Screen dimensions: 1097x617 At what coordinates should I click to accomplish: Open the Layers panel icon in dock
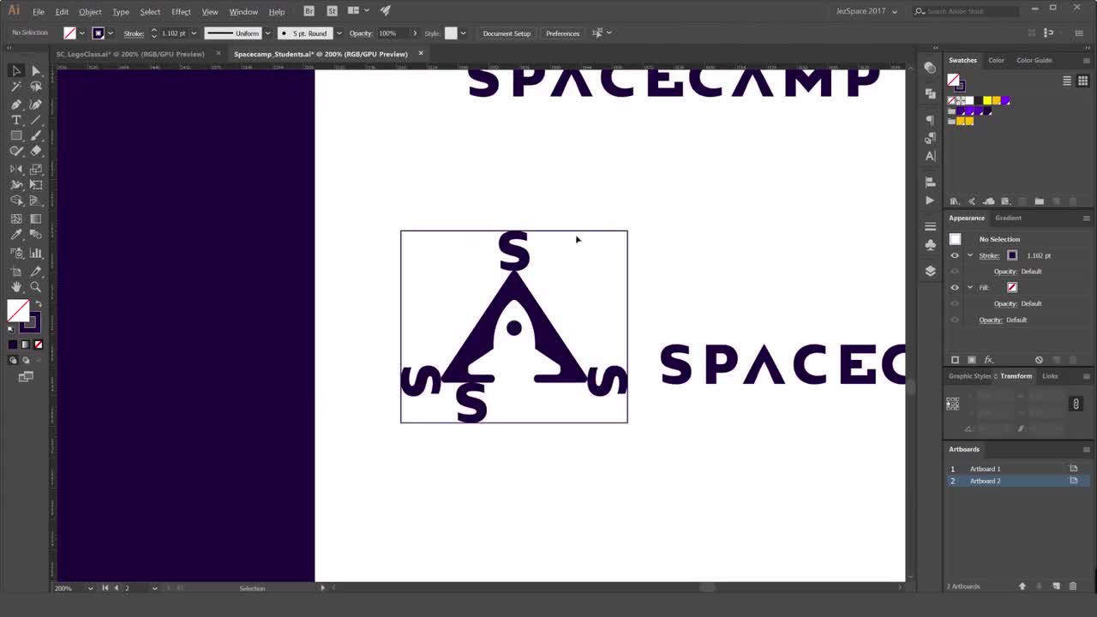coord(930,271)
